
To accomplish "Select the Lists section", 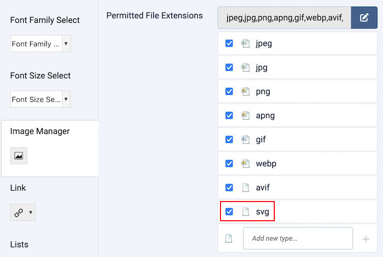I will 19,245.
